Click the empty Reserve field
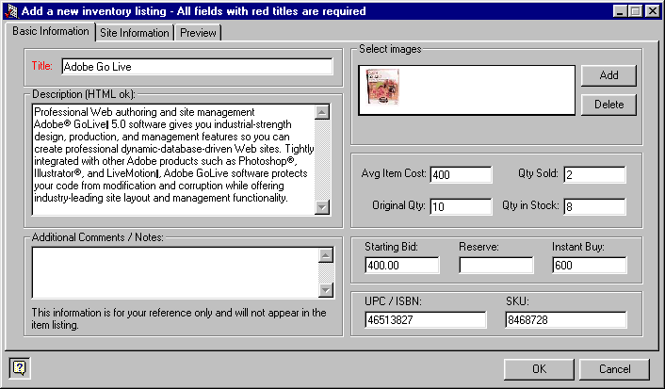665x389 pixels. coord(496,265)
